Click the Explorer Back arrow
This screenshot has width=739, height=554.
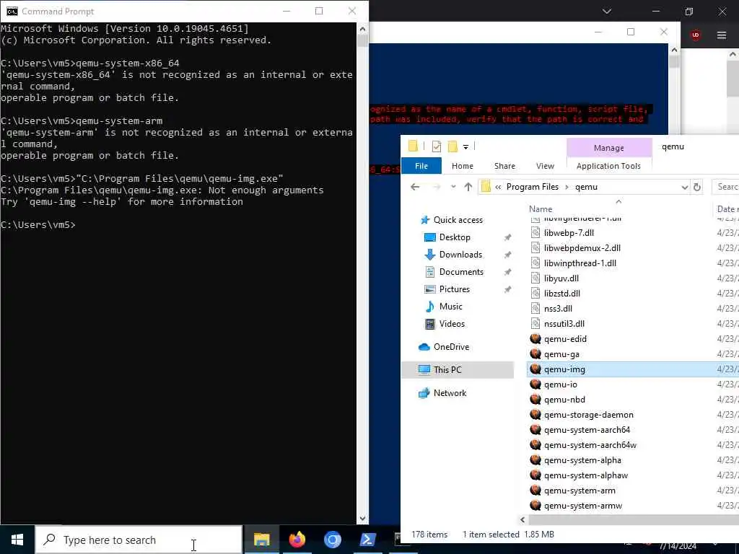point(415,187)
